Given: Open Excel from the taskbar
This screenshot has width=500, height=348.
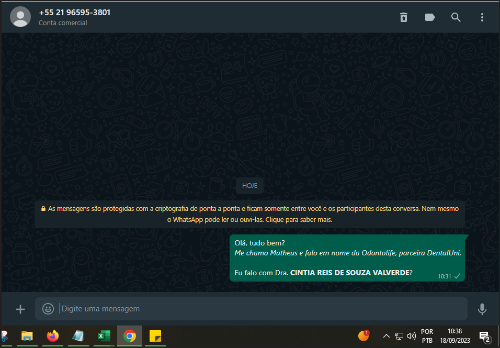Looking at the screenshot, I should 104,336.
